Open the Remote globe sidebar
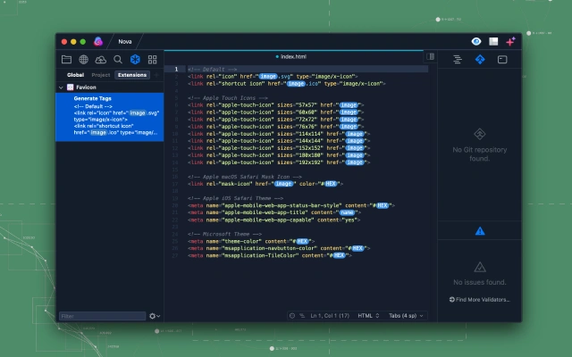Viewport: 572px width, 357px height. coord(83,60)
